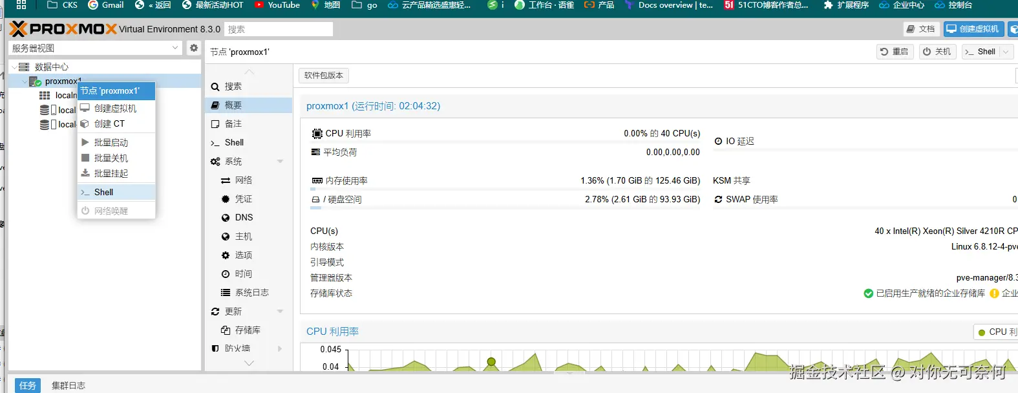Click the 内存使用率 progress bar
This screenshot has height=393, width=1018.
505,189
